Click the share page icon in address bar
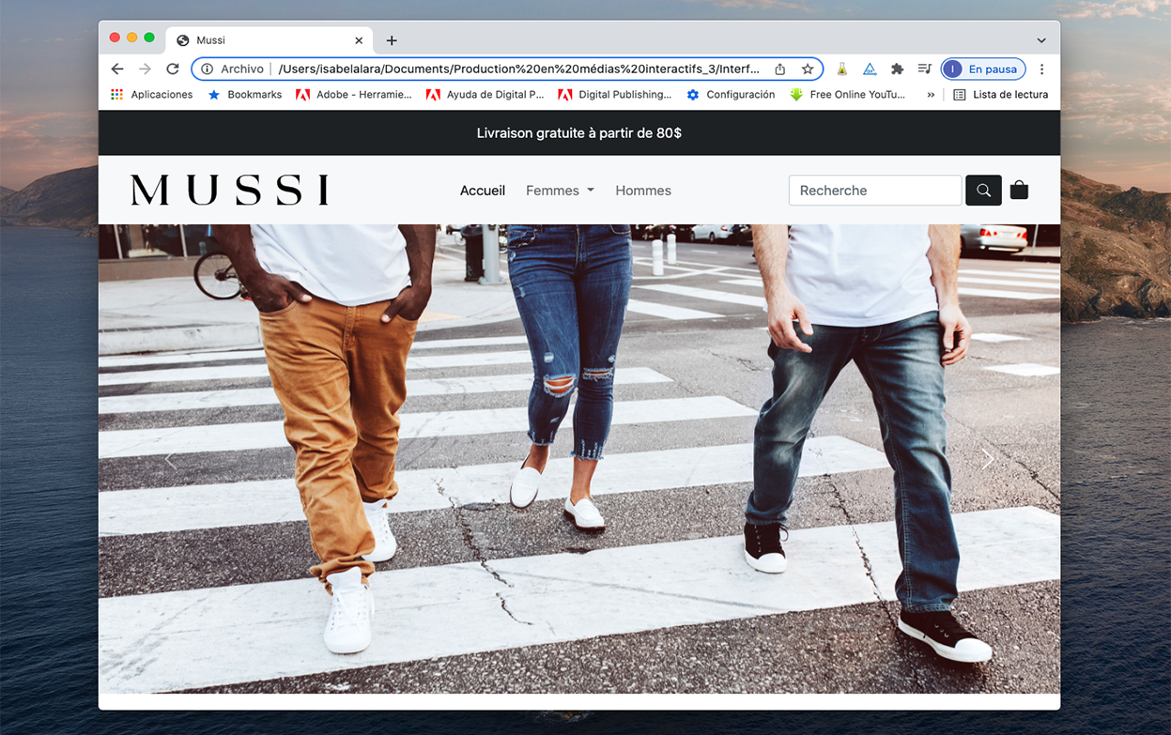 780,69
